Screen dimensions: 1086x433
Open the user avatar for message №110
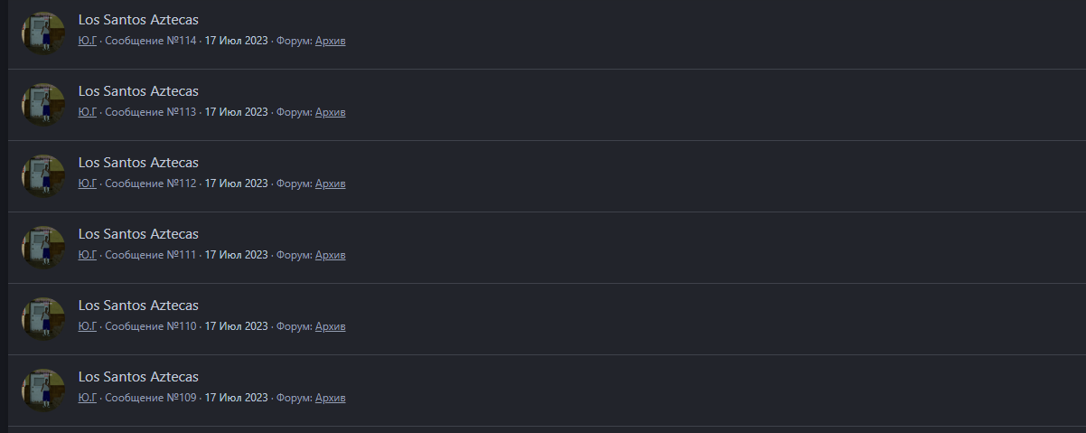pyautogui.click(x=43, y=319)
